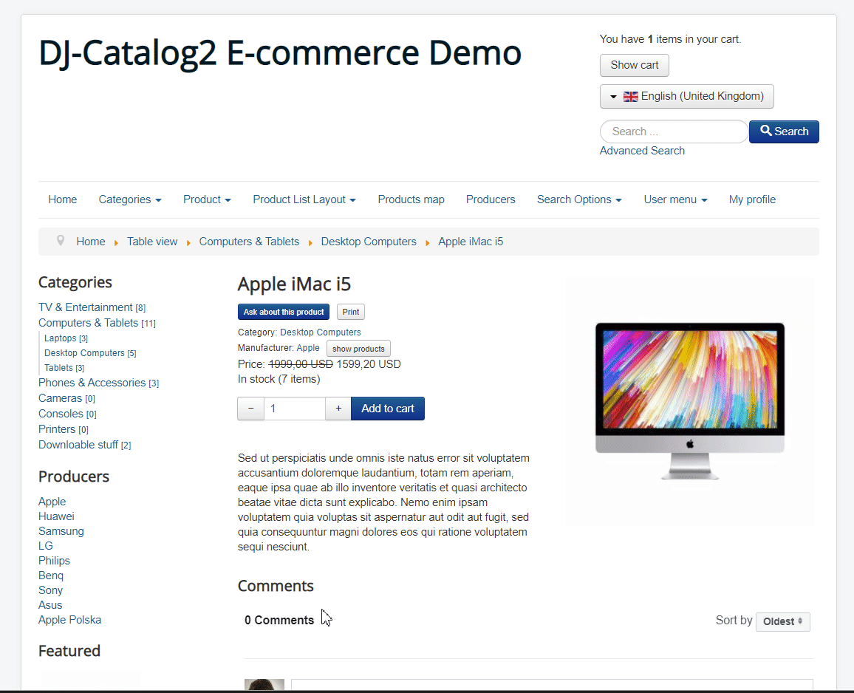Viewport: 854px width, 693px height.
Task: Open Downloadable stuff category
Action: [78, 445]
